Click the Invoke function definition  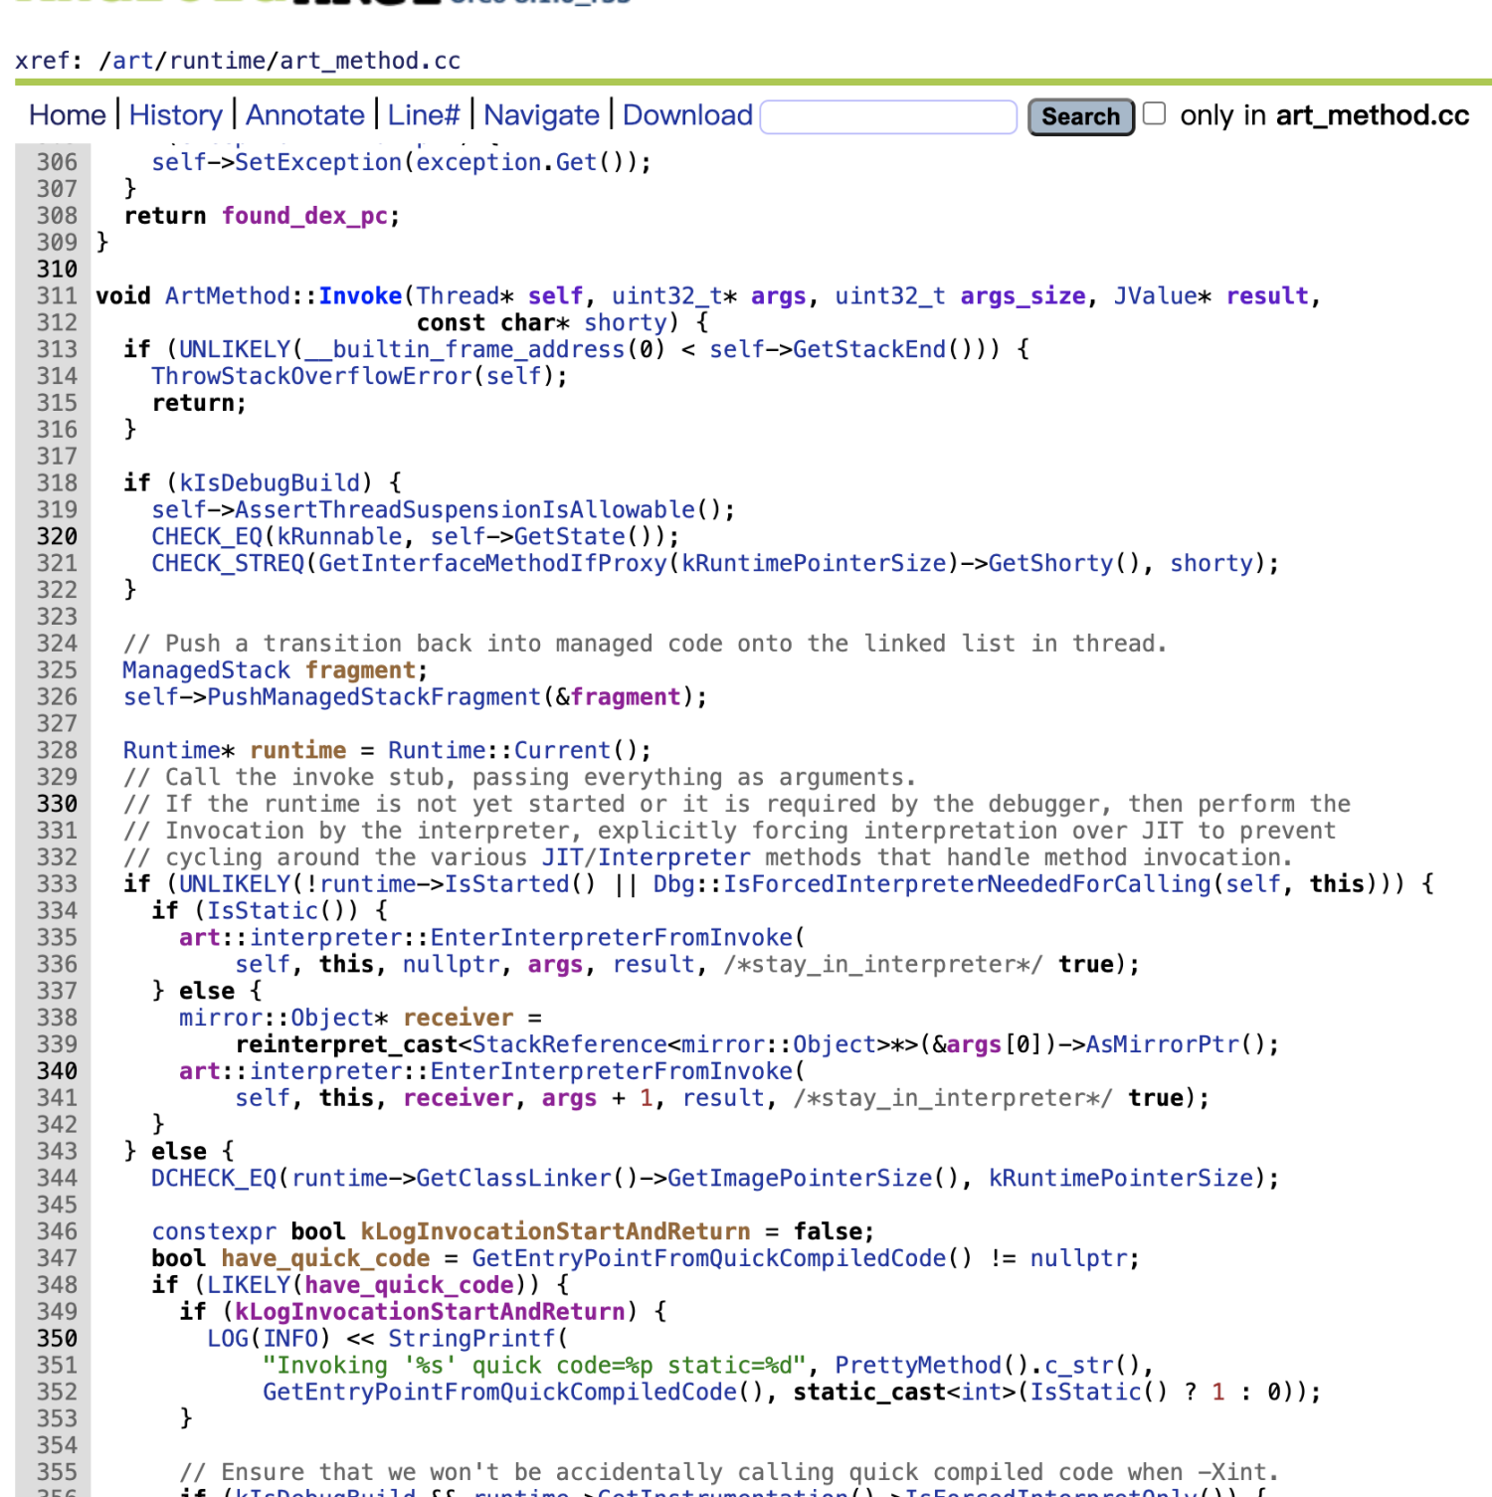pyautogui.click(x=360, y=296)
